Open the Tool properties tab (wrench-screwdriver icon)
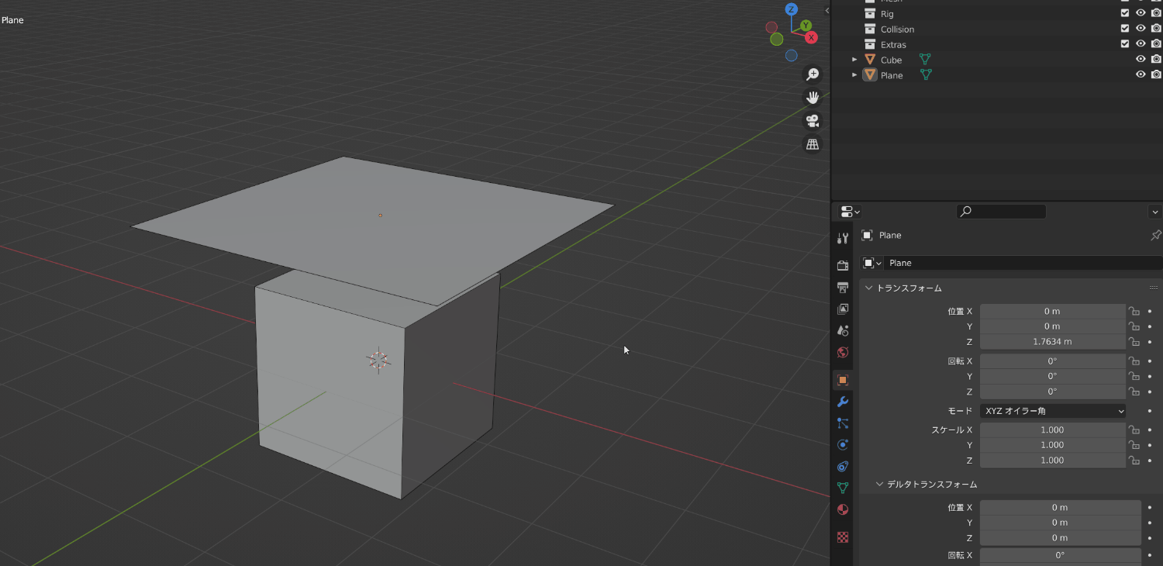1163x566 pixels. 843,238
